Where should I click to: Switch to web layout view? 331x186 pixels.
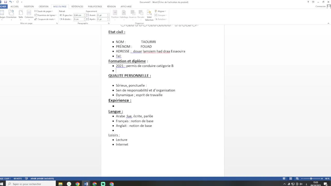(x=297, y=179)
